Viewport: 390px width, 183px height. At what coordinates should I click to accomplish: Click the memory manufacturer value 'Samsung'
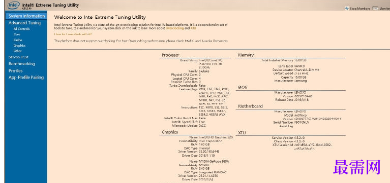pos(301,81)
